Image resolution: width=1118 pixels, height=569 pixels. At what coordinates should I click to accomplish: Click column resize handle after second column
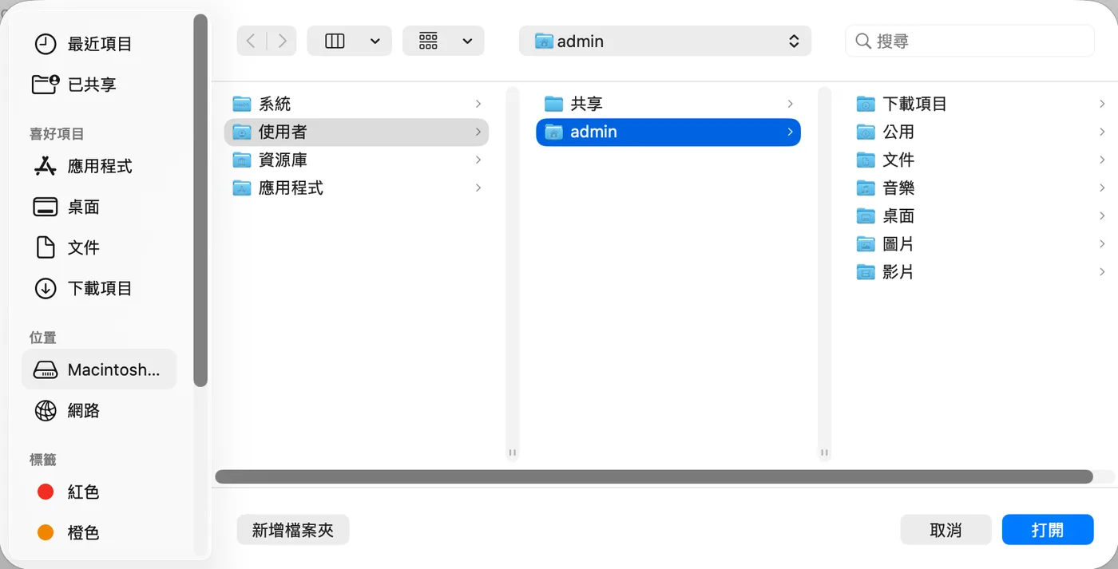click(825, 452)
